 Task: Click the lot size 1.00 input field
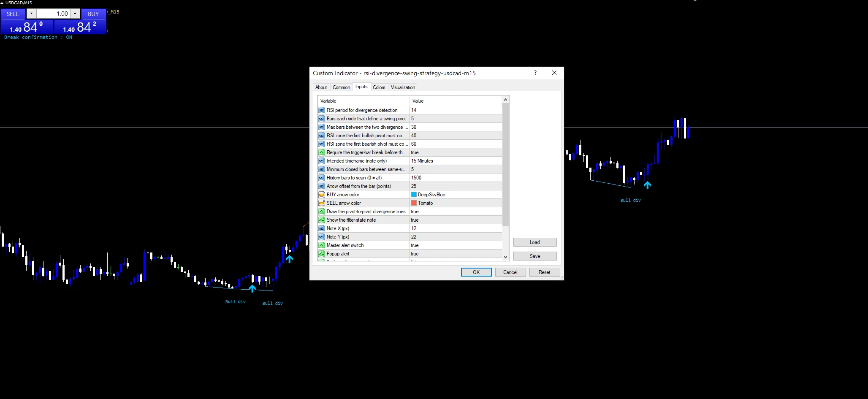(x=53, y=14)
